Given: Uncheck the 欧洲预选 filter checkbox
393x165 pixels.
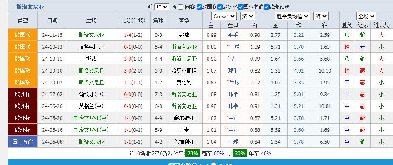Looking at the screenshot, I should (266, 7).
